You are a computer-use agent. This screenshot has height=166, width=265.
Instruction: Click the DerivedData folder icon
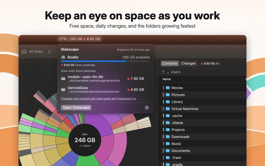[x=63, y=90]
